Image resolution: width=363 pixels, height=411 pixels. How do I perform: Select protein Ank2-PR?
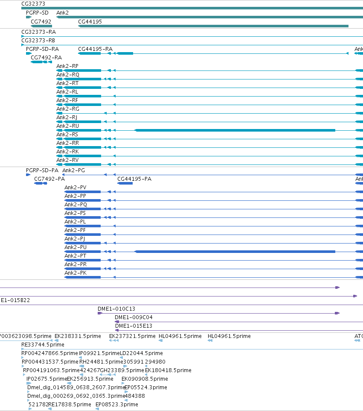click(76, 264)
